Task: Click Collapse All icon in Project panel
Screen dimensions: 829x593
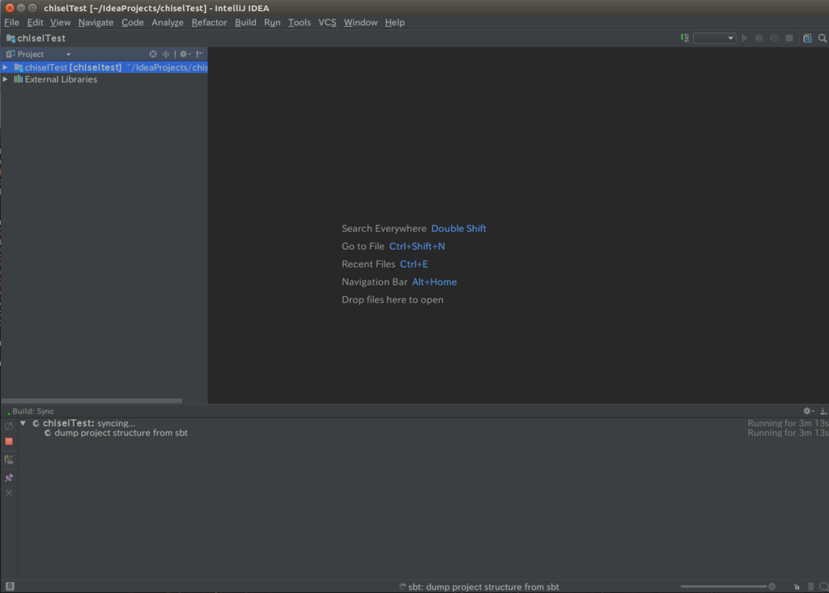Action: [x=166, y=54]
